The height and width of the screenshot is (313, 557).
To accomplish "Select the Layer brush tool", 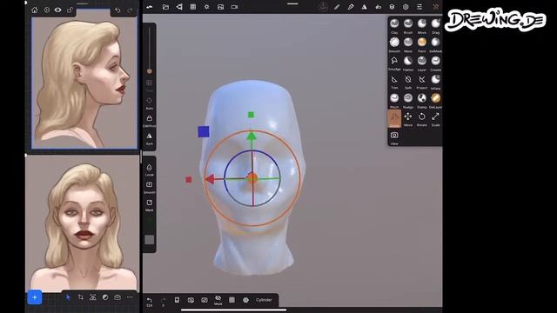I will 422,63.
